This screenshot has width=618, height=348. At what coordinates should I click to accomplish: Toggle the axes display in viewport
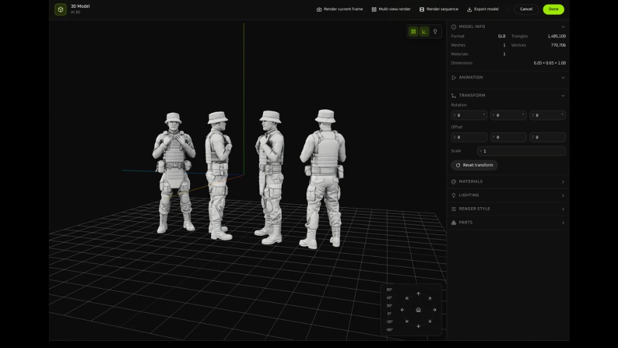[424, 31]
